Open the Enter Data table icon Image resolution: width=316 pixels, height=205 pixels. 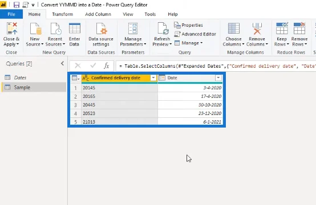pyautogui.click(x=75, y=28)
